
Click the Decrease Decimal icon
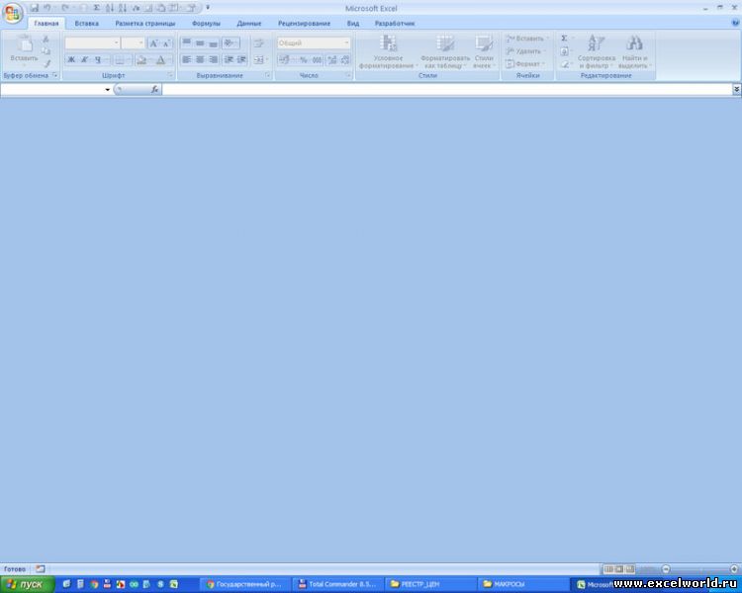(x=345, y=59)
